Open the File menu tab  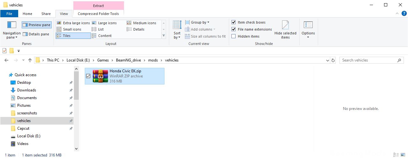[9, 14]
